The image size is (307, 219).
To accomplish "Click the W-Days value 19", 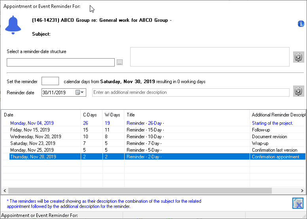I will tap(107, 123).
